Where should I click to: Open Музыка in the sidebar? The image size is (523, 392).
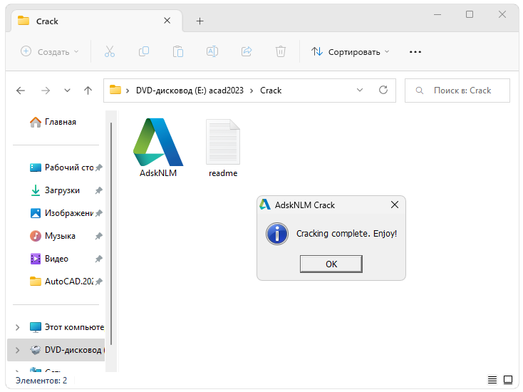coord(53,236)
